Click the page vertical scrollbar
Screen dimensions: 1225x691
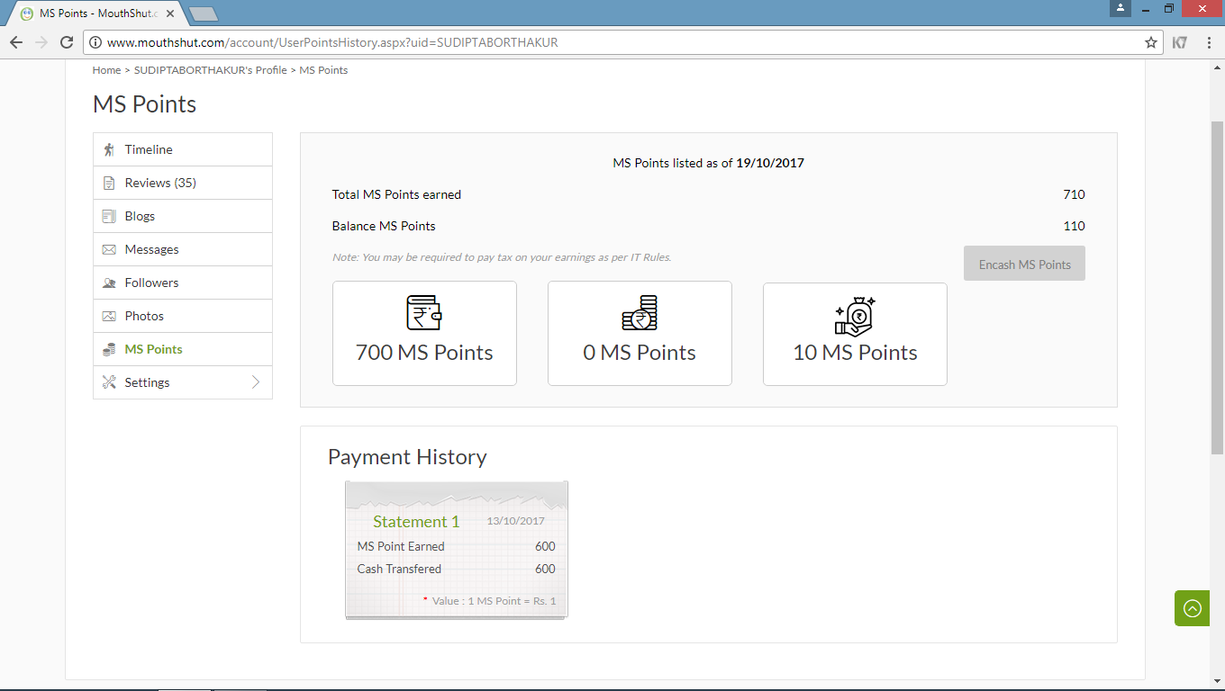tap(1217, 288)
